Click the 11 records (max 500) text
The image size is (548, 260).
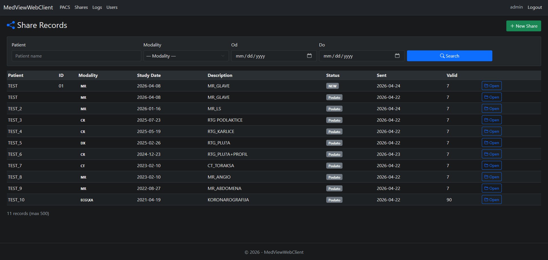pos(28,213)
